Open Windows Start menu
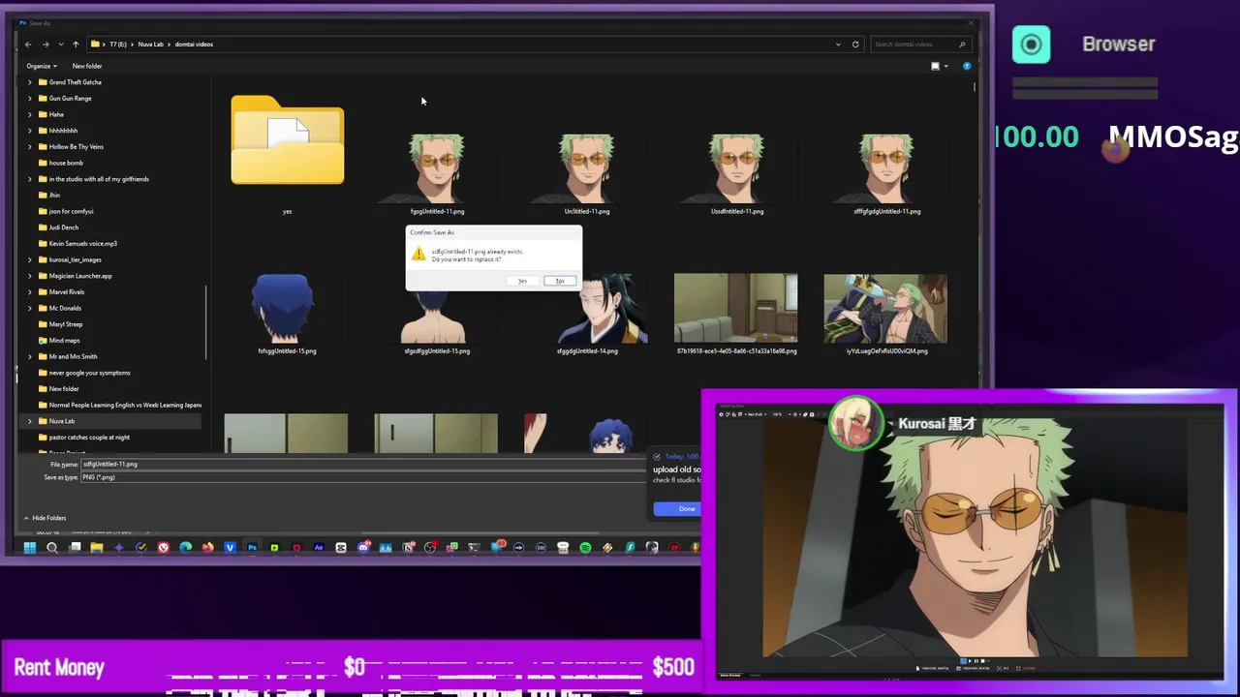The image size is (1240, 697). click(29, 548)
